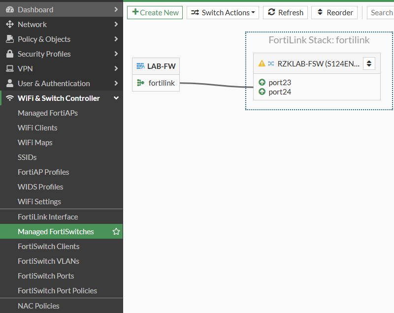Click the WiFi & Switch Controller wifi icon
Image resolution: width=394 pixels, height=313 pixels.
10,98
